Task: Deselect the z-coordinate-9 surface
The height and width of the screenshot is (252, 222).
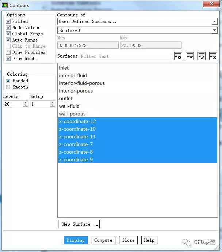Action: click(137, 160)
